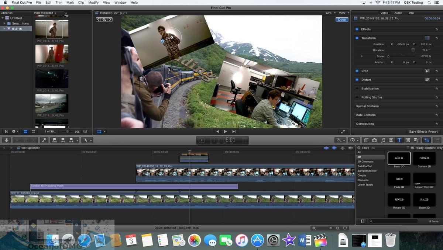Viewport: 443px width, 250px height.
Task: Open the Modify menu
Action: point(93,3)
